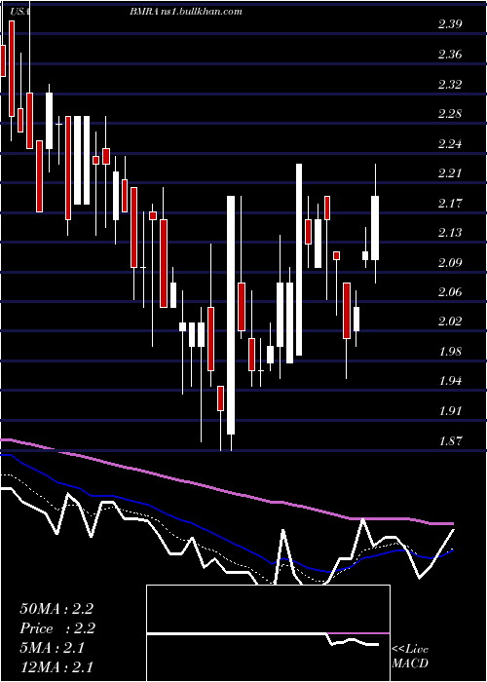Click the '5MA : 2.1' readout
The height and width of the screenshot is (682, 487).
(x=53, y=648)
